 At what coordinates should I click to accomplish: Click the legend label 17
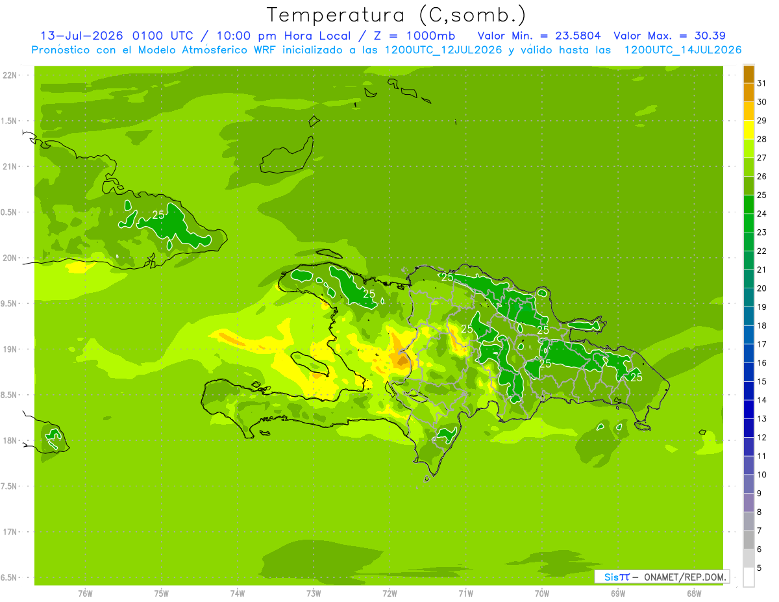(x=761, y=344)
